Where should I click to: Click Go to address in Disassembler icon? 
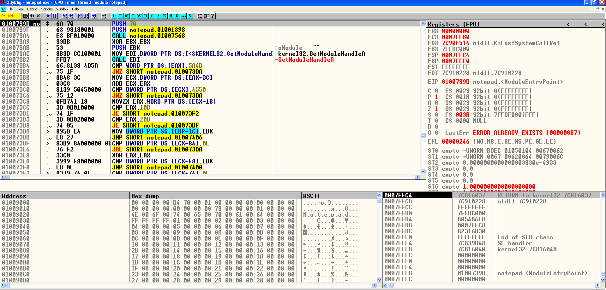(104, 16)
